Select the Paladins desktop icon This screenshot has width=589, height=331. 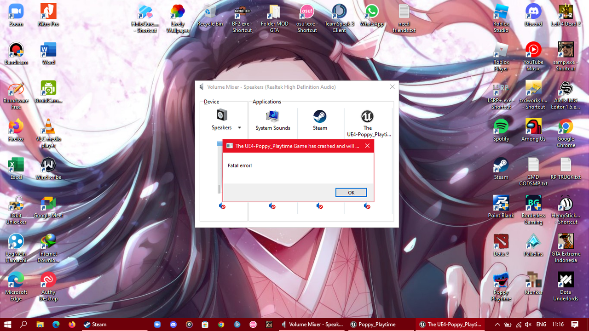click(533, 245)
